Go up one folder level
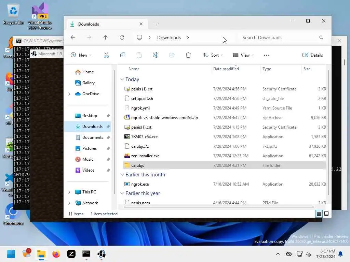This screenshot has height=262, width=350. click(x=105, y=38)
